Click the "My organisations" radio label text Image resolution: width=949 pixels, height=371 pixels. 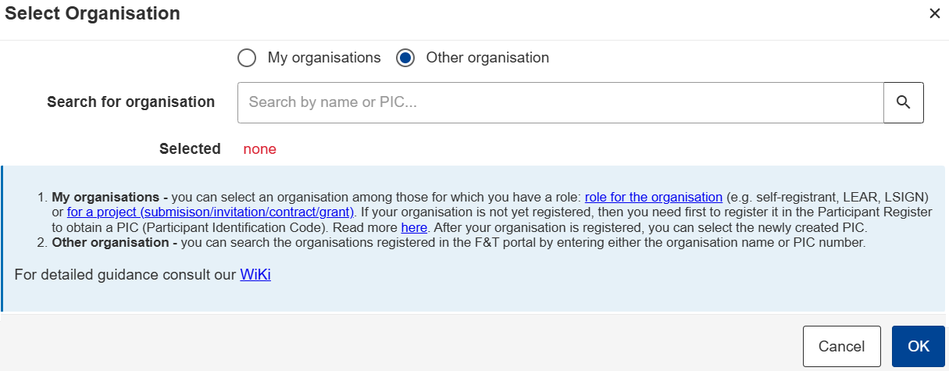coord(324,58)
